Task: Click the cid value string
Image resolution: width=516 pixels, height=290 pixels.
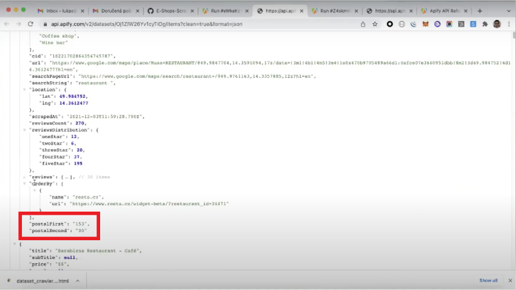Action: [81, 56]
